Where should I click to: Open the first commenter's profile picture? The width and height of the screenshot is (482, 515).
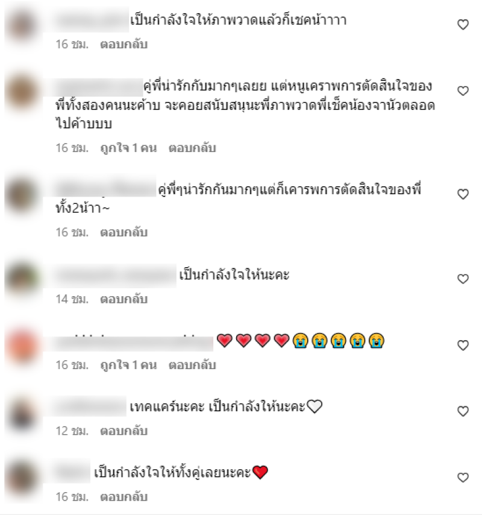coord(22,25)
